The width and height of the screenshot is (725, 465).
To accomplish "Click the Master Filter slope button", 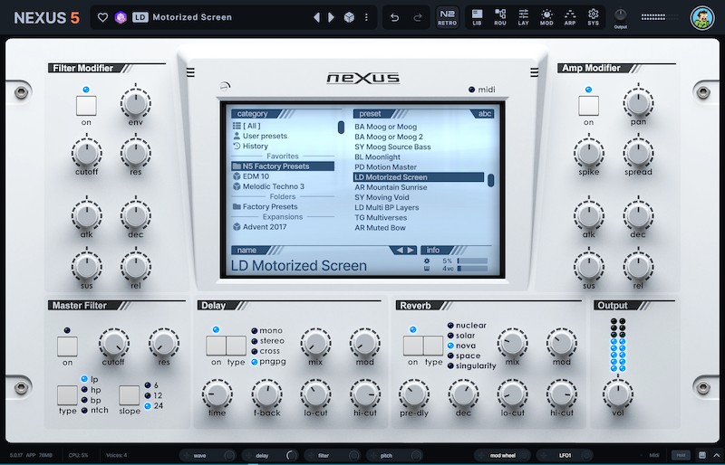I will coord(129,395).
